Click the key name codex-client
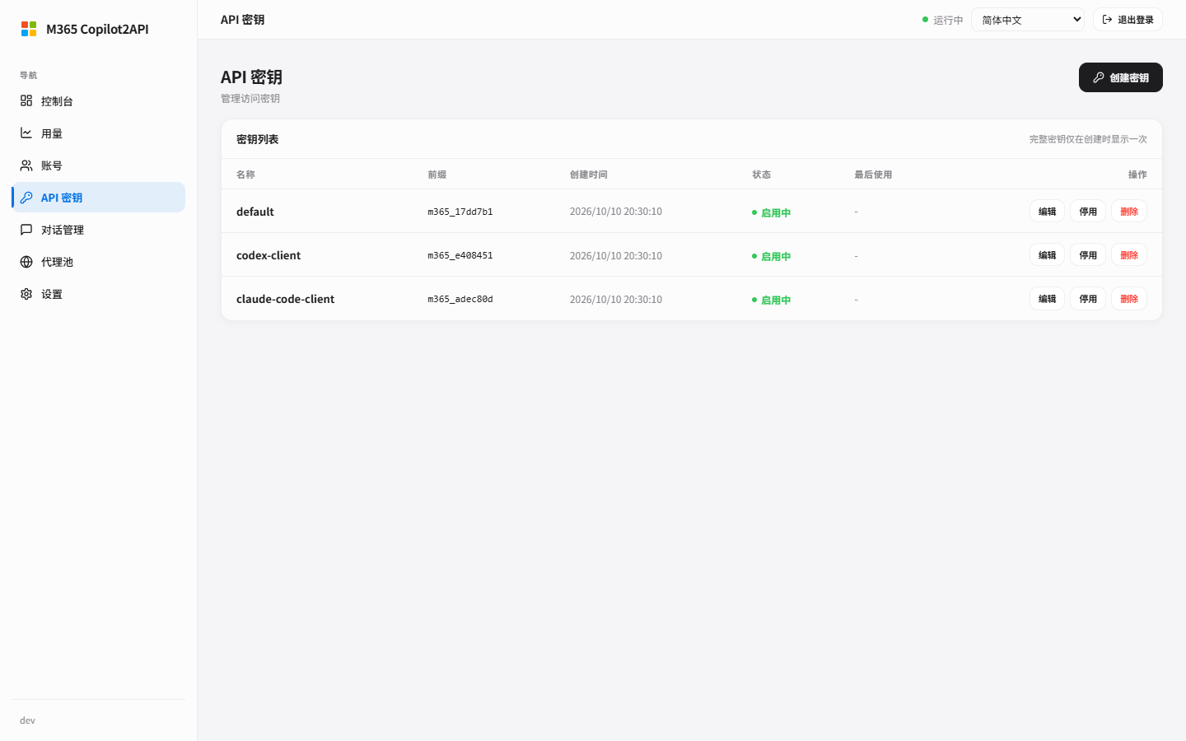 (x=268, y=255)
